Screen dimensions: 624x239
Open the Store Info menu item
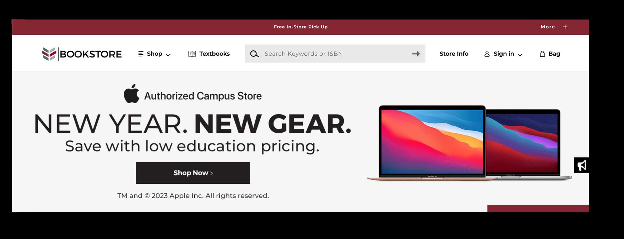(x=454, y=54)
